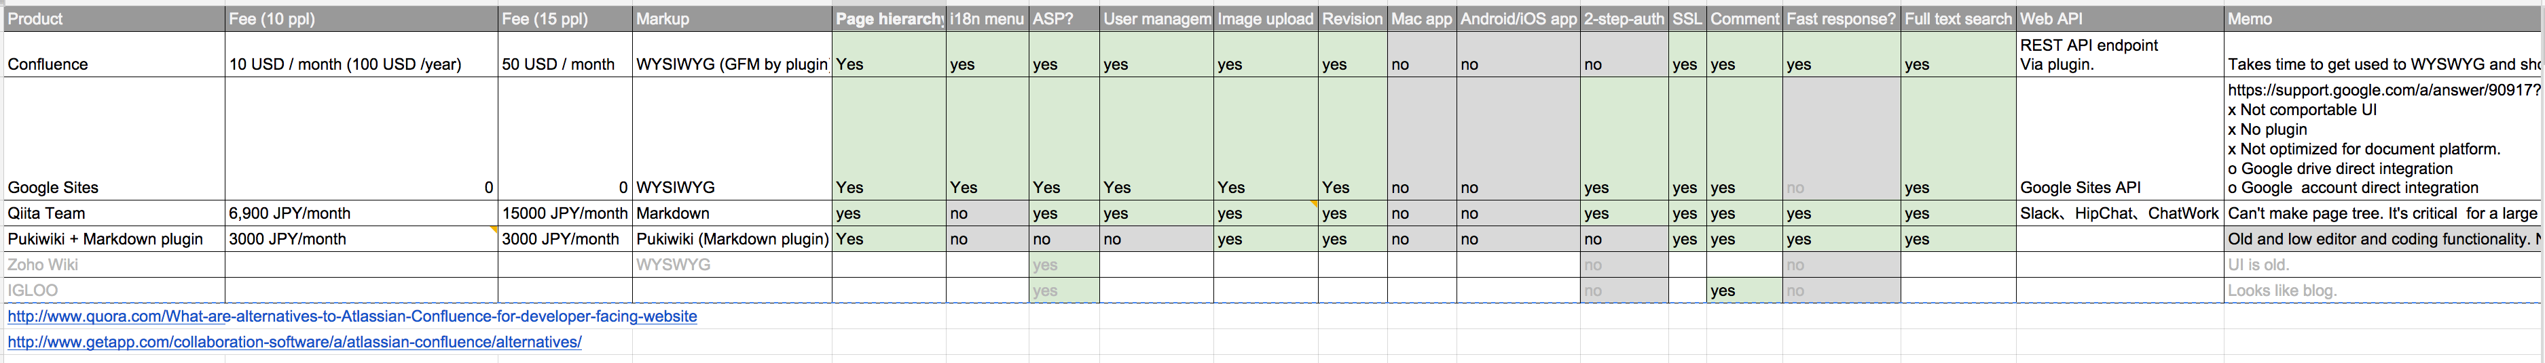Select the Pukiwiki + Markdown plugin cell
Screen dimensions: 2545x363
pyautogui.click(x=113, y=238)
